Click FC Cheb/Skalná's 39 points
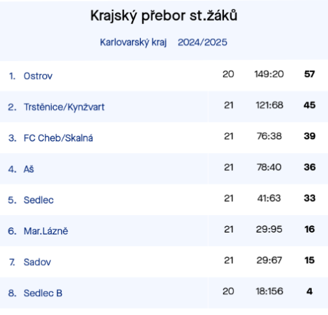 point(310,136)
